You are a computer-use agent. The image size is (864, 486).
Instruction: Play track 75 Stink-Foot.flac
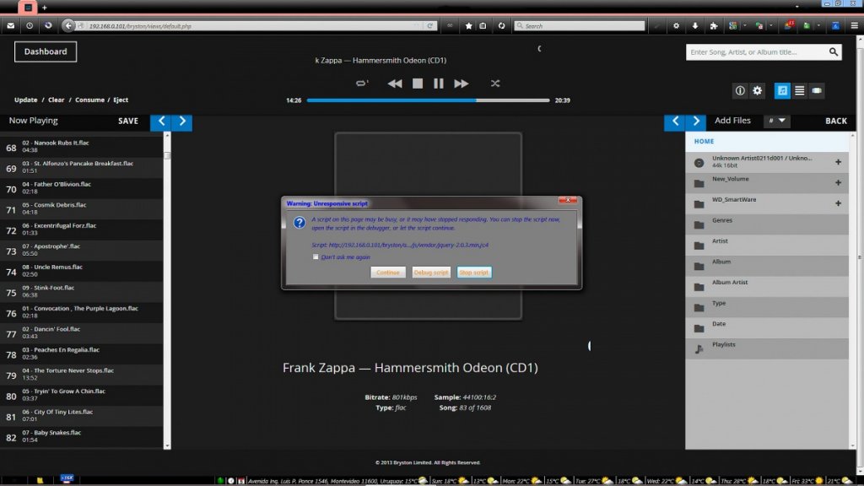82,292
